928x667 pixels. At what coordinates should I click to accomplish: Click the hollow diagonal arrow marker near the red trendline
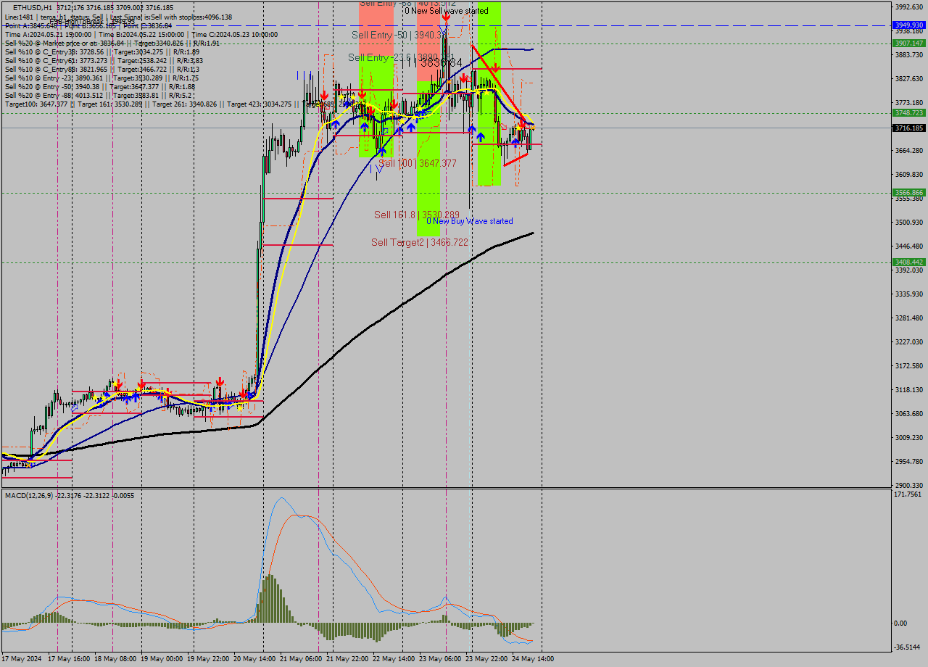coord(503,126)
